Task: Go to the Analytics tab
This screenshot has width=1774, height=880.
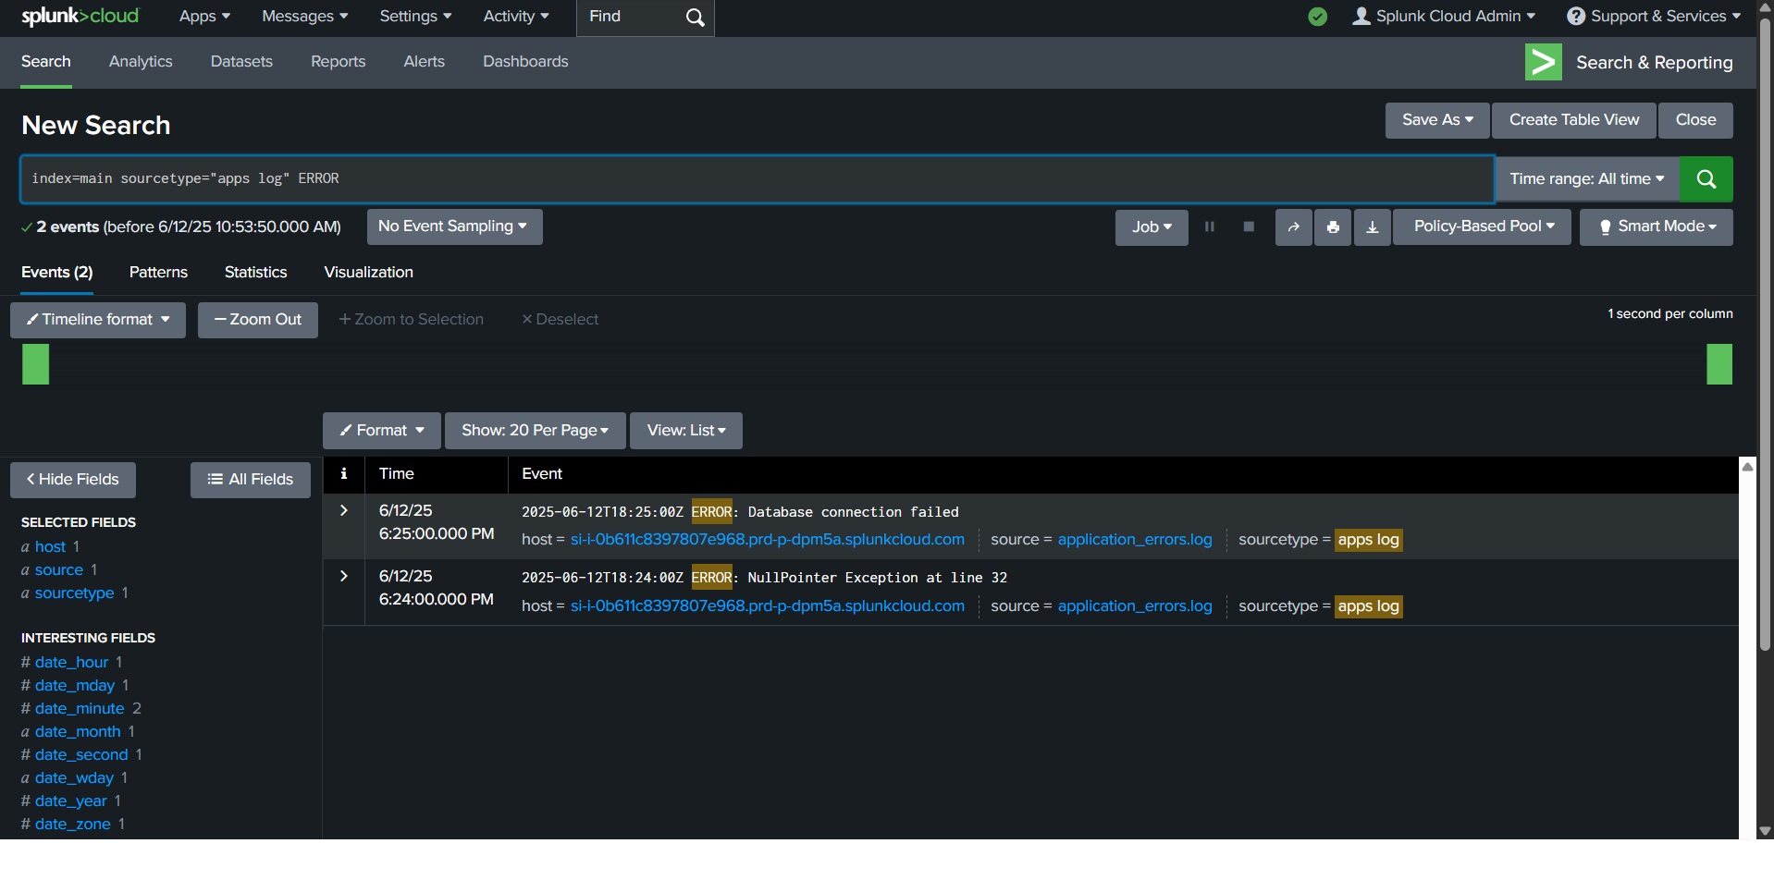Action: click(x=141, y=62)
